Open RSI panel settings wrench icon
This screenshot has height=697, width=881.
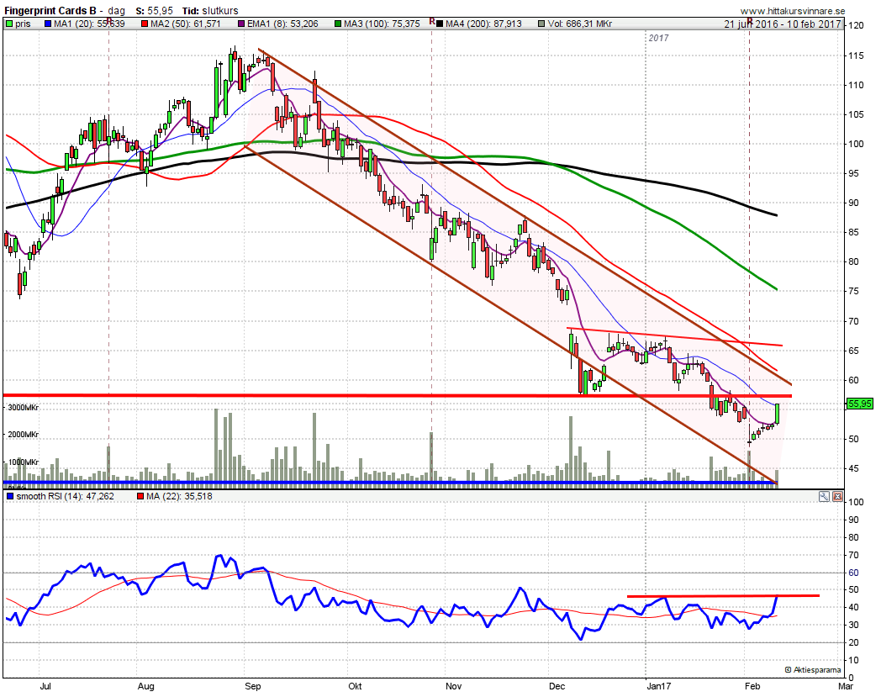(x=824, y=496)
